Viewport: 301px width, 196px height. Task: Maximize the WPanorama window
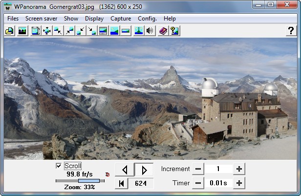271,5
